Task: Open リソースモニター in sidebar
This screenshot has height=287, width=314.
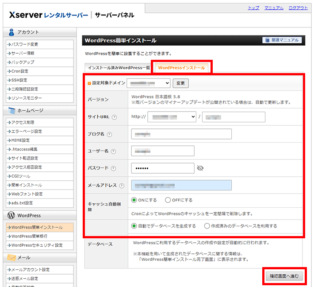Action: click(x=40, y=98)
